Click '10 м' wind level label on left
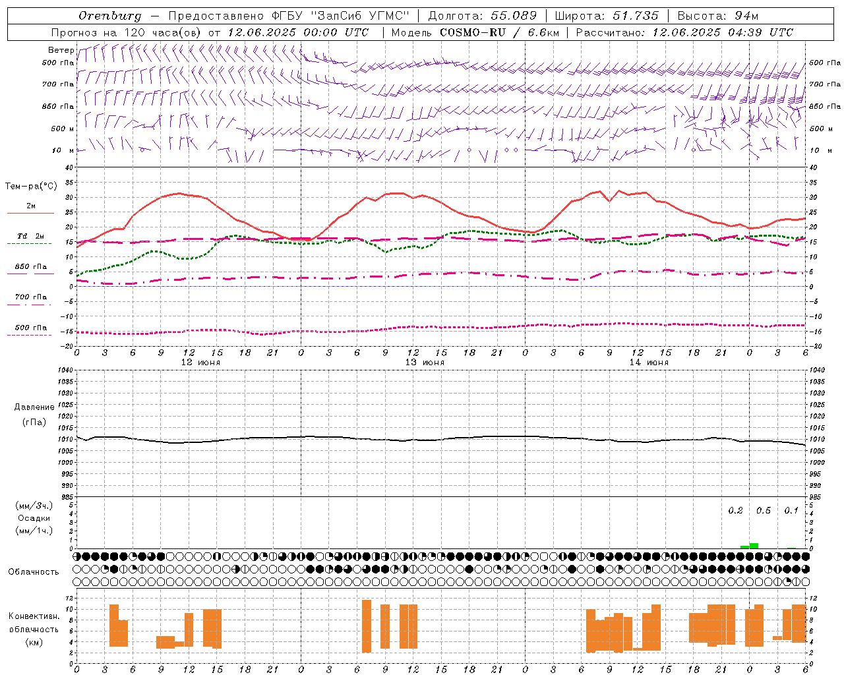Image resolution: width=844 pixels, height=675 pixels. (63, 150)
